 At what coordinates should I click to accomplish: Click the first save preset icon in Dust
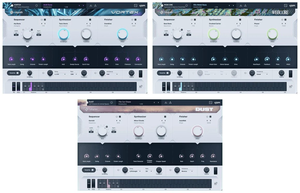166,103
